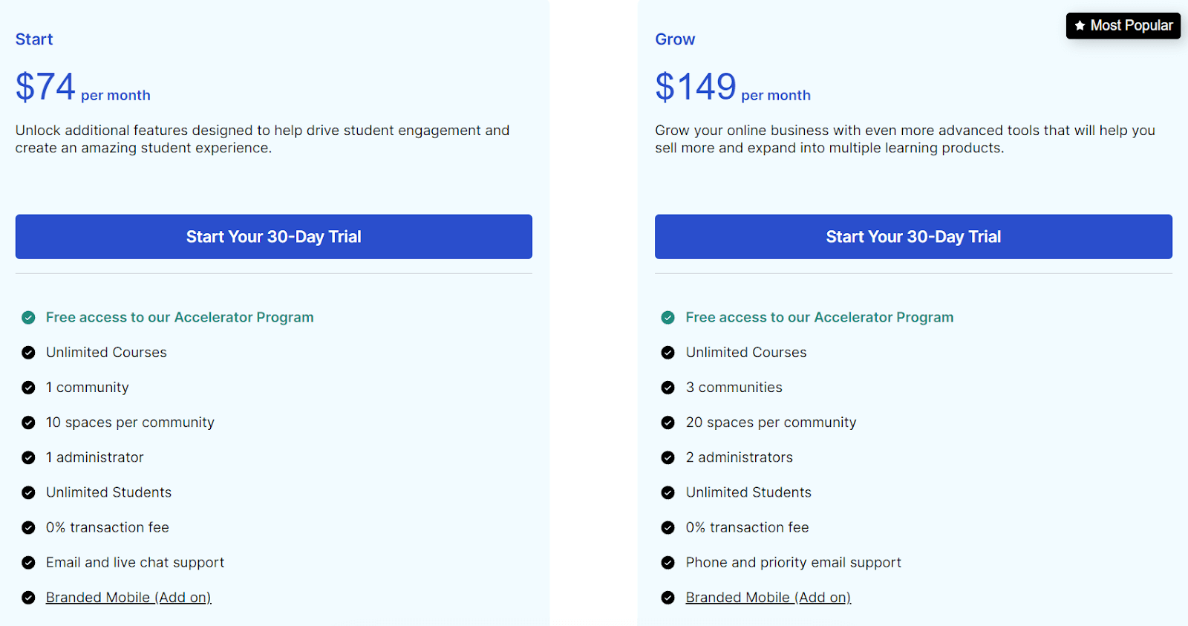The image size is (1188, 626).
Task: Click the green checkmark beside Start's Accelerator Program
Action: tap(28, 317)
